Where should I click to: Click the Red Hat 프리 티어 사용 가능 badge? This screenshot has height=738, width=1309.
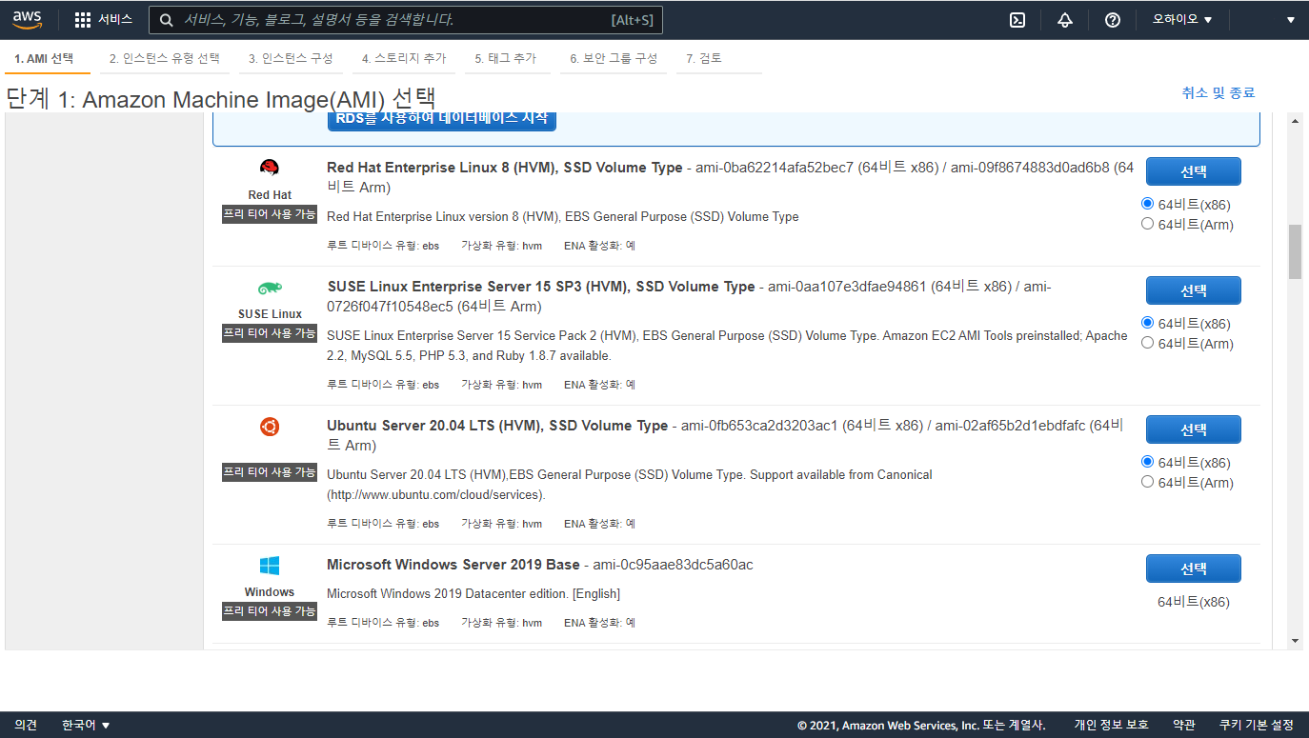[270, 214]
